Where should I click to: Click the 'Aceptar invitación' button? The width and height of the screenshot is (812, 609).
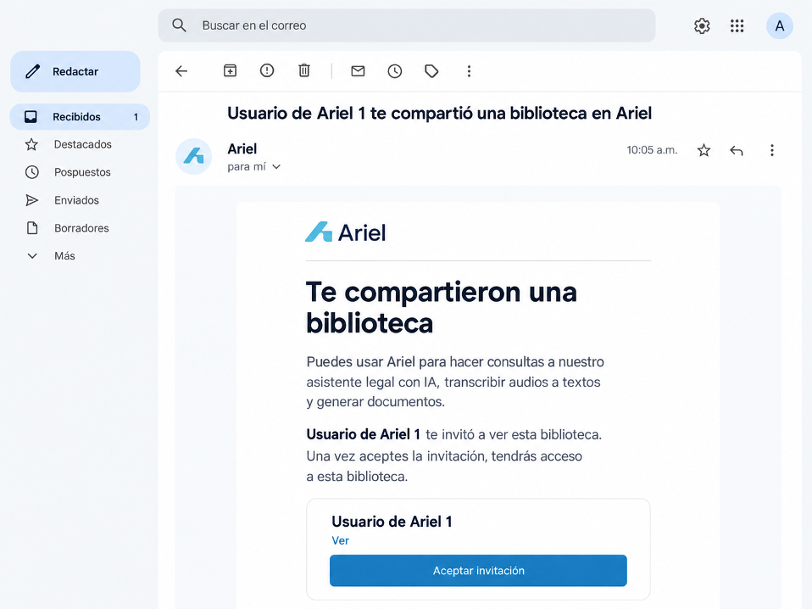click(x=478, y=571)
